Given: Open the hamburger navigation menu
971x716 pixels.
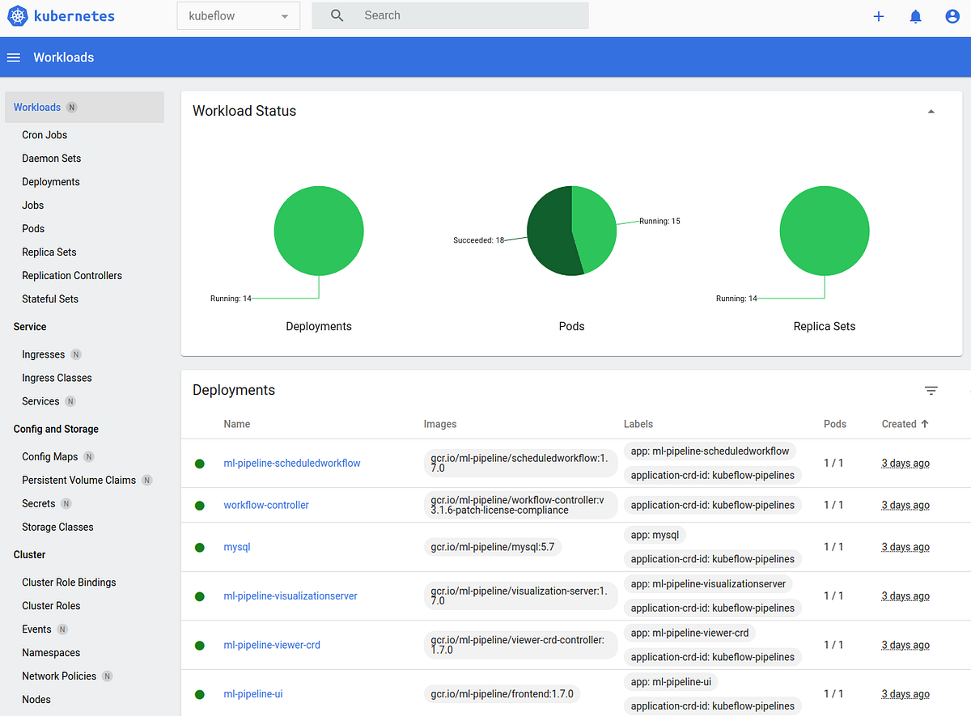Looking at the screenshot, I should coord(14,57).
